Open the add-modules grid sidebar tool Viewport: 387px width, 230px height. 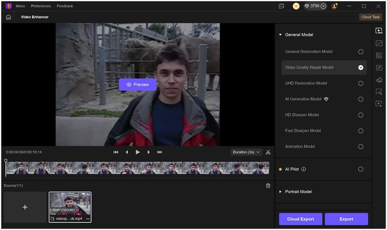(x=379, y=55)
